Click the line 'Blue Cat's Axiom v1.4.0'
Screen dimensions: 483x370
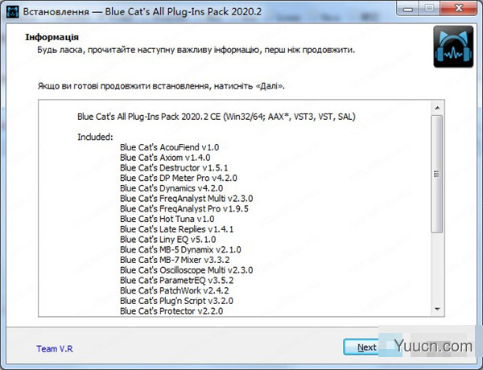tap(165, 158)
